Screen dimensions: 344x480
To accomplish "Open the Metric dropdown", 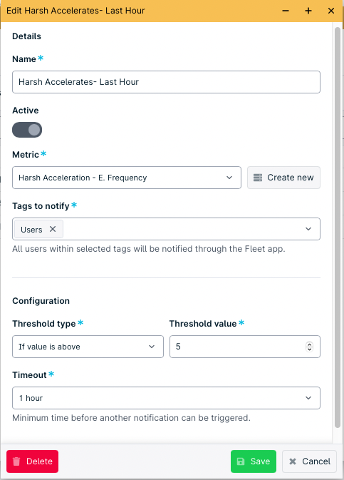I will click(127, 178).
